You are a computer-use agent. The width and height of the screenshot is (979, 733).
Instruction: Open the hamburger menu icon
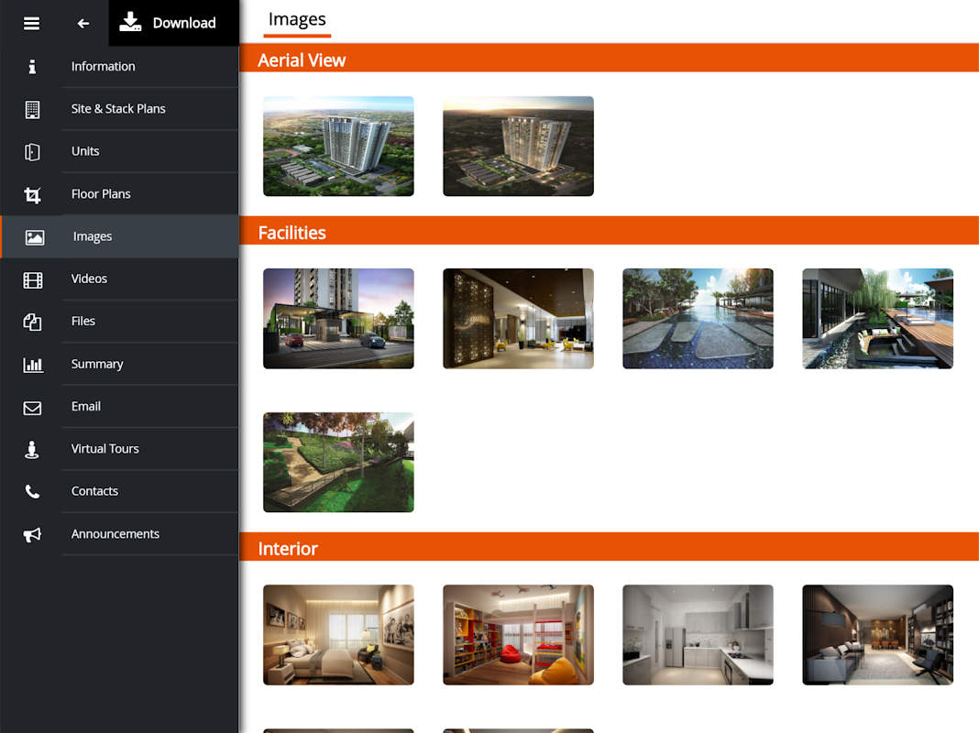(x=31, y=23)
